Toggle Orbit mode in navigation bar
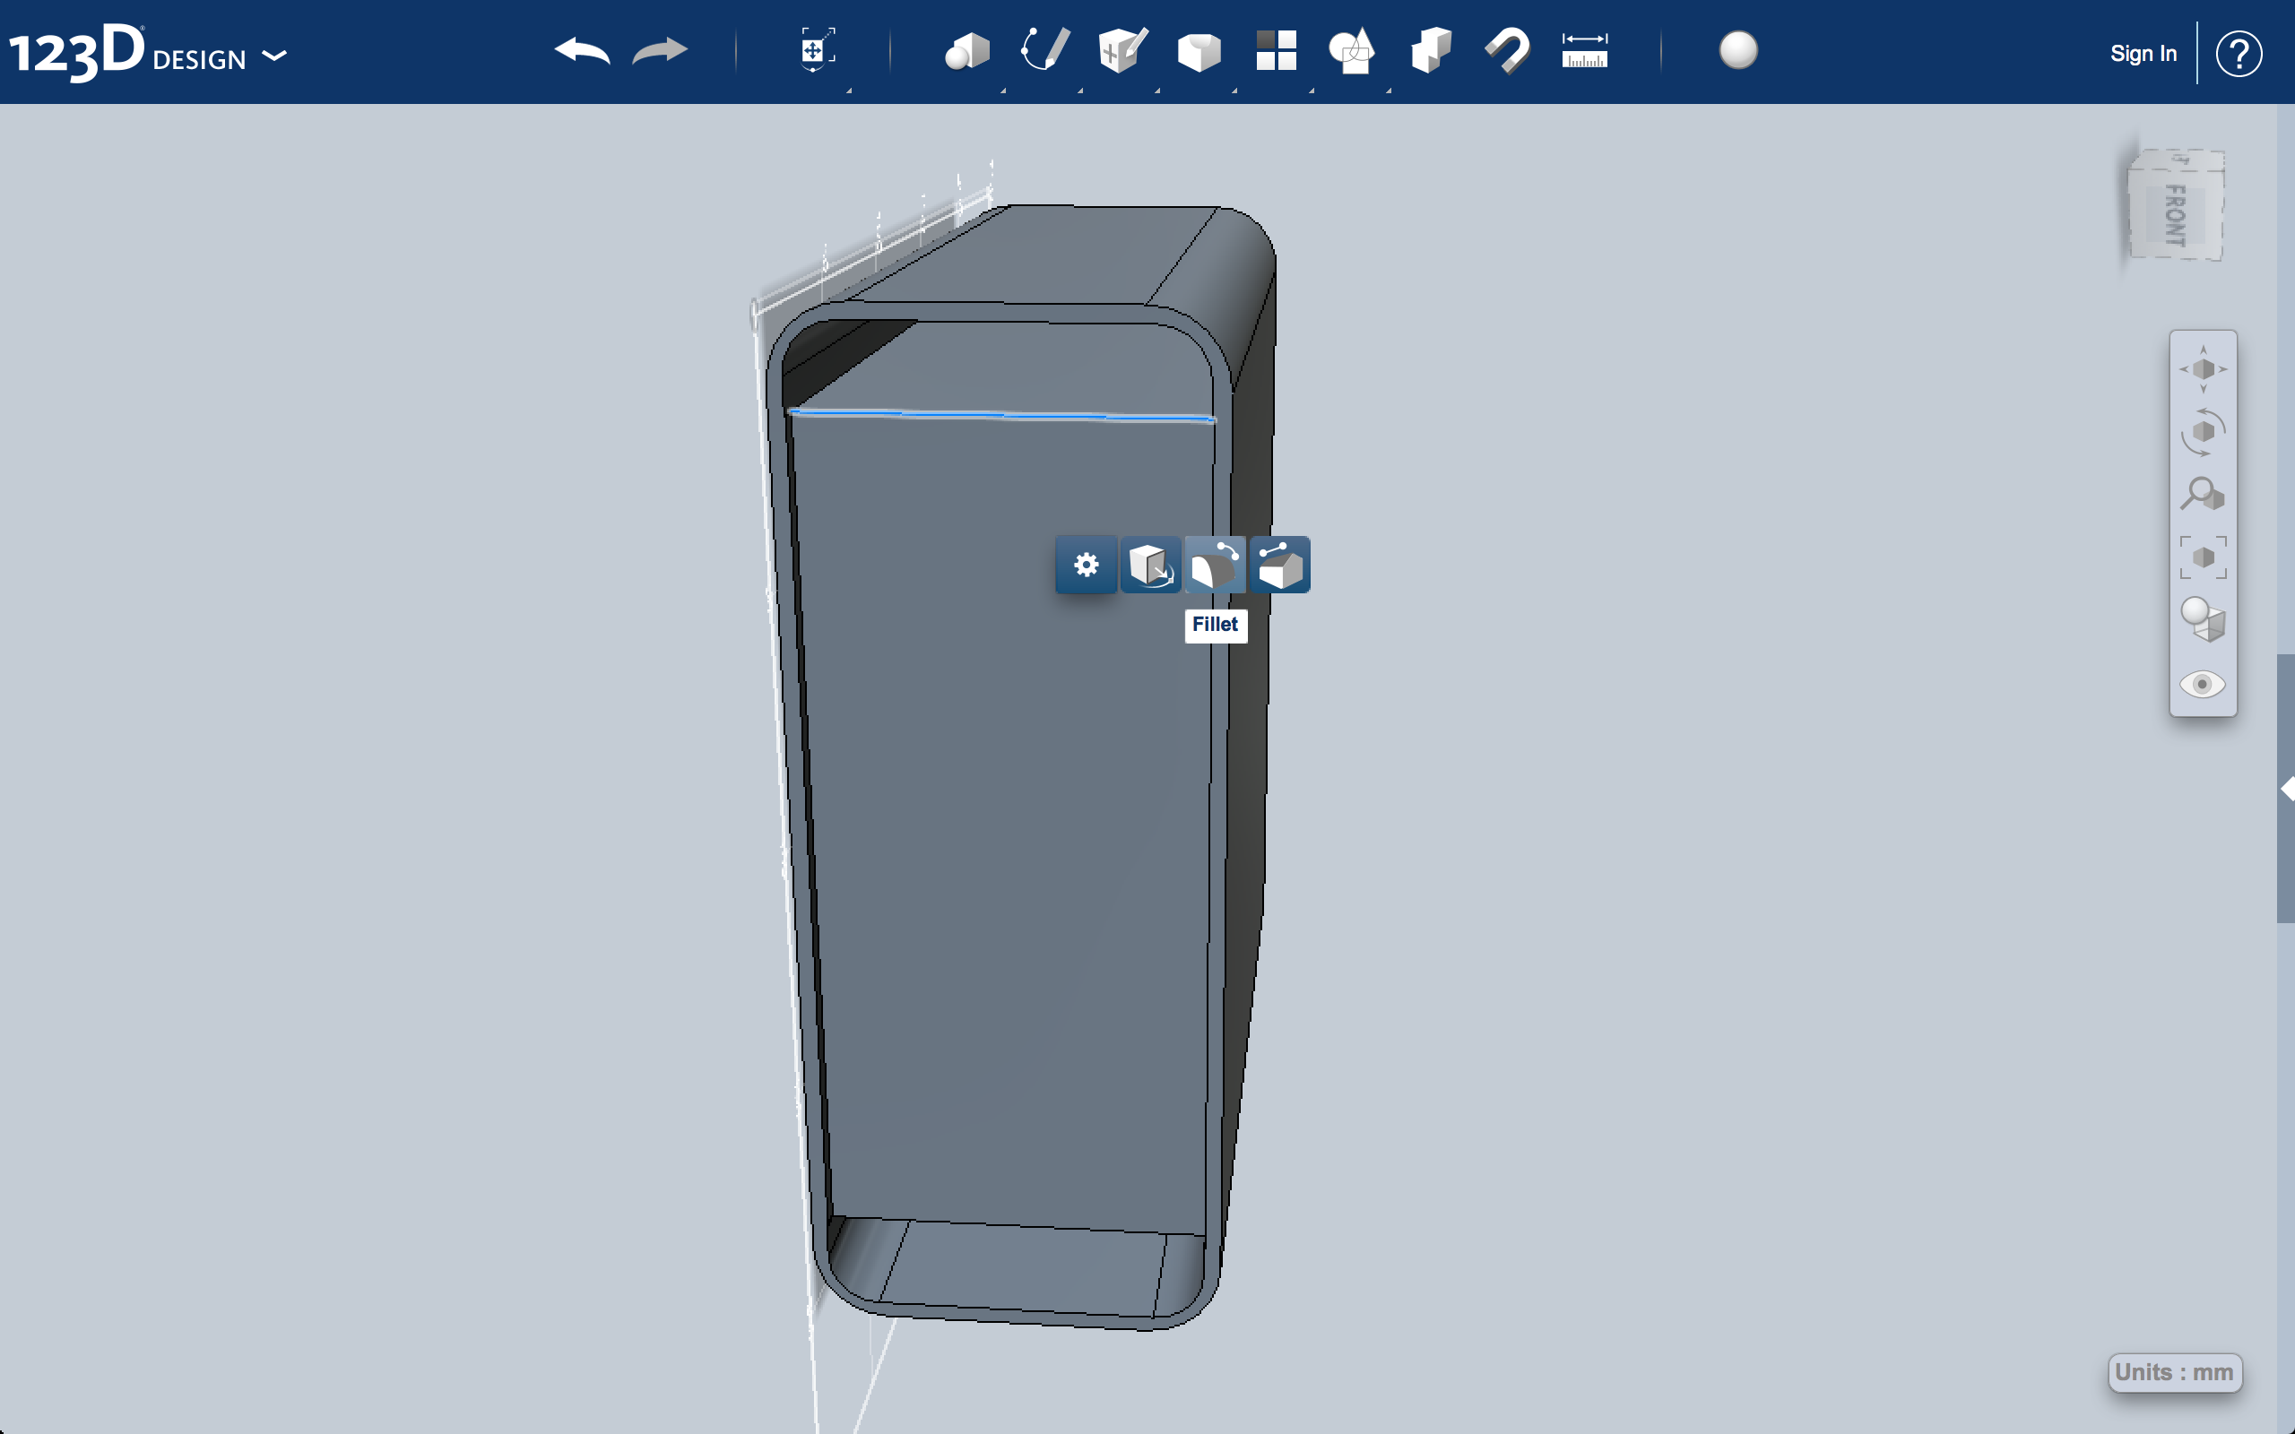This screenshot has width=2295, height=1434. click(2203, 431)
